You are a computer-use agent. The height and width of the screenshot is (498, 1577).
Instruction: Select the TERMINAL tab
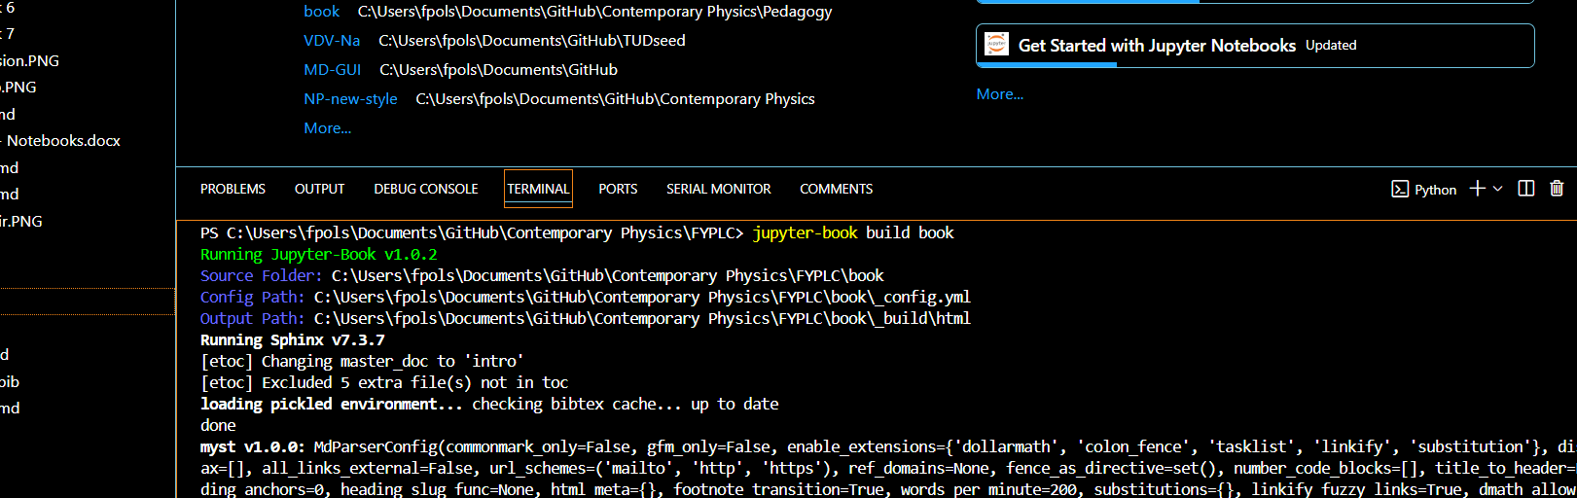pos(538,189)
